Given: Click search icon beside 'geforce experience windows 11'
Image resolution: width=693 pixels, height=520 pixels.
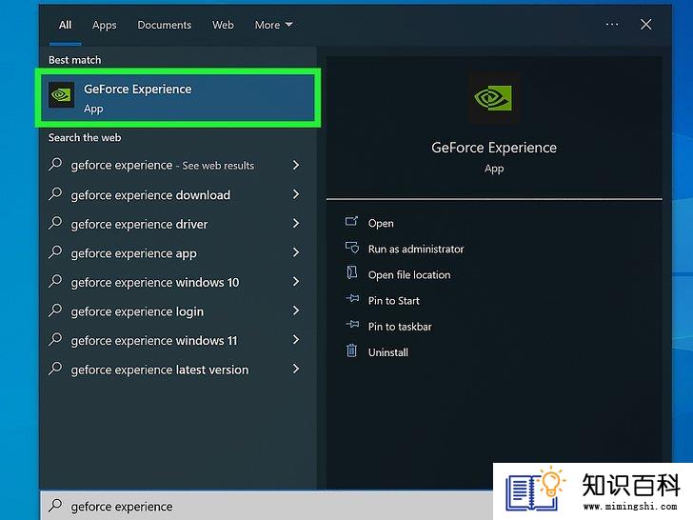Looking at the screenshot, I should pos(55,340).
